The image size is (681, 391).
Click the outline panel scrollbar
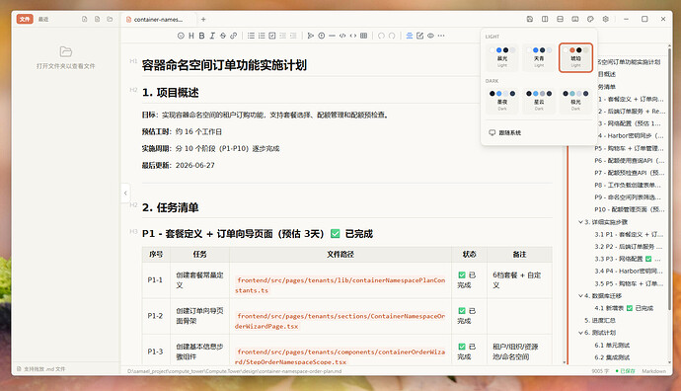pos(670,178)
